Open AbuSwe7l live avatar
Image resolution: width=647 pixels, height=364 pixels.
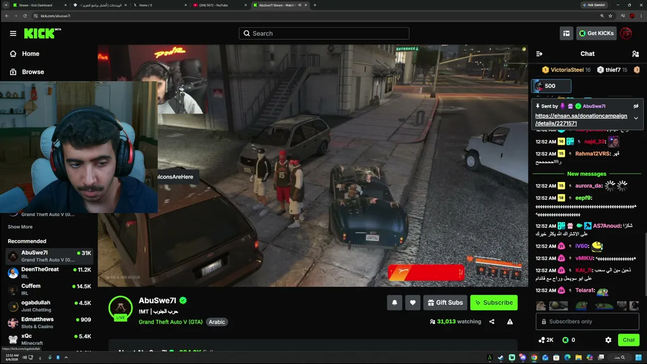click(120, 308)
